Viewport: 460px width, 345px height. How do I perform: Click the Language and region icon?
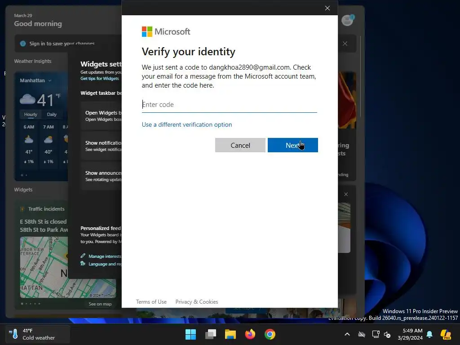click(x=83, y=263)
